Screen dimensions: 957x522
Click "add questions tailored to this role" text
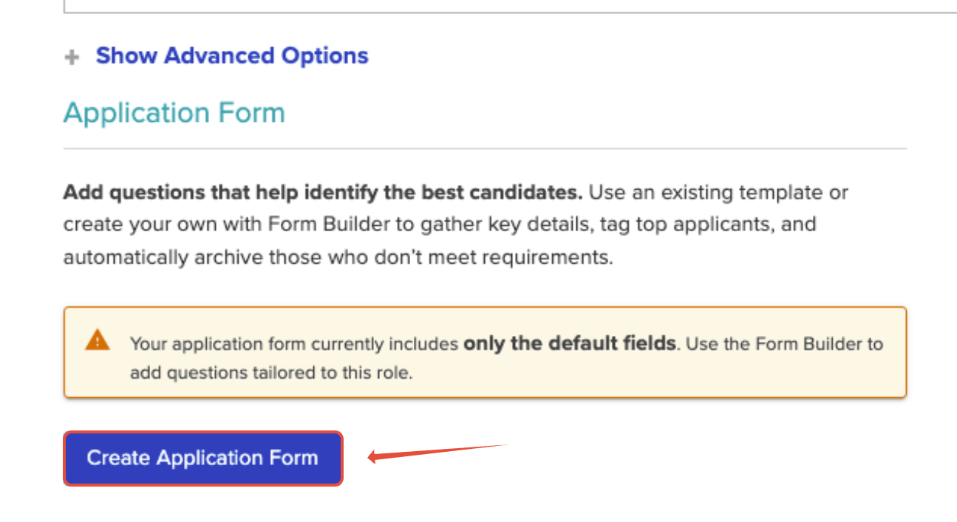pyautogui.click(x=270, y=373)
